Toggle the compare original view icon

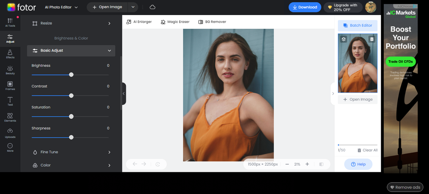[x=321, y=164]
